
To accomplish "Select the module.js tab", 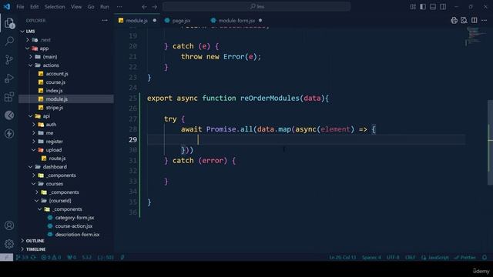I will (136, 21).
